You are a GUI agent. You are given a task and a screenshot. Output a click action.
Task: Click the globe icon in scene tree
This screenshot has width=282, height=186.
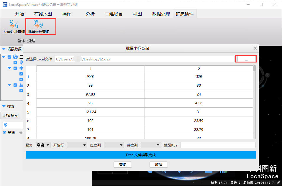tap(15, 57)
